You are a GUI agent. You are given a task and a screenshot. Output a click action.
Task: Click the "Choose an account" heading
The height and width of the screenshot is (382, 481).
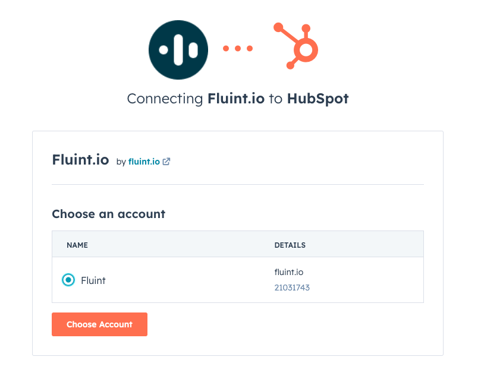[108, 214]
